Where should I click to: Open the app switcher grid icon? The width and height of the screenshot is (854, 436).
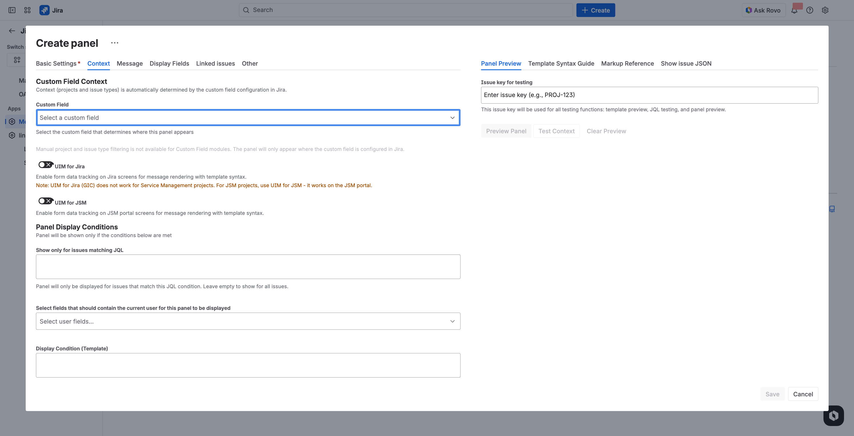click(x=27, y=10)
